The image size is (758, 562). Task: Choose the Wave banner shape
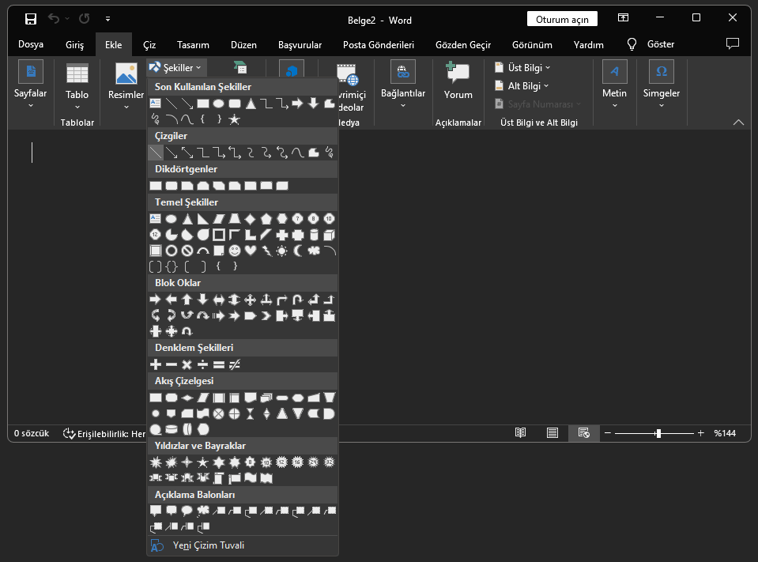(250, 478)
